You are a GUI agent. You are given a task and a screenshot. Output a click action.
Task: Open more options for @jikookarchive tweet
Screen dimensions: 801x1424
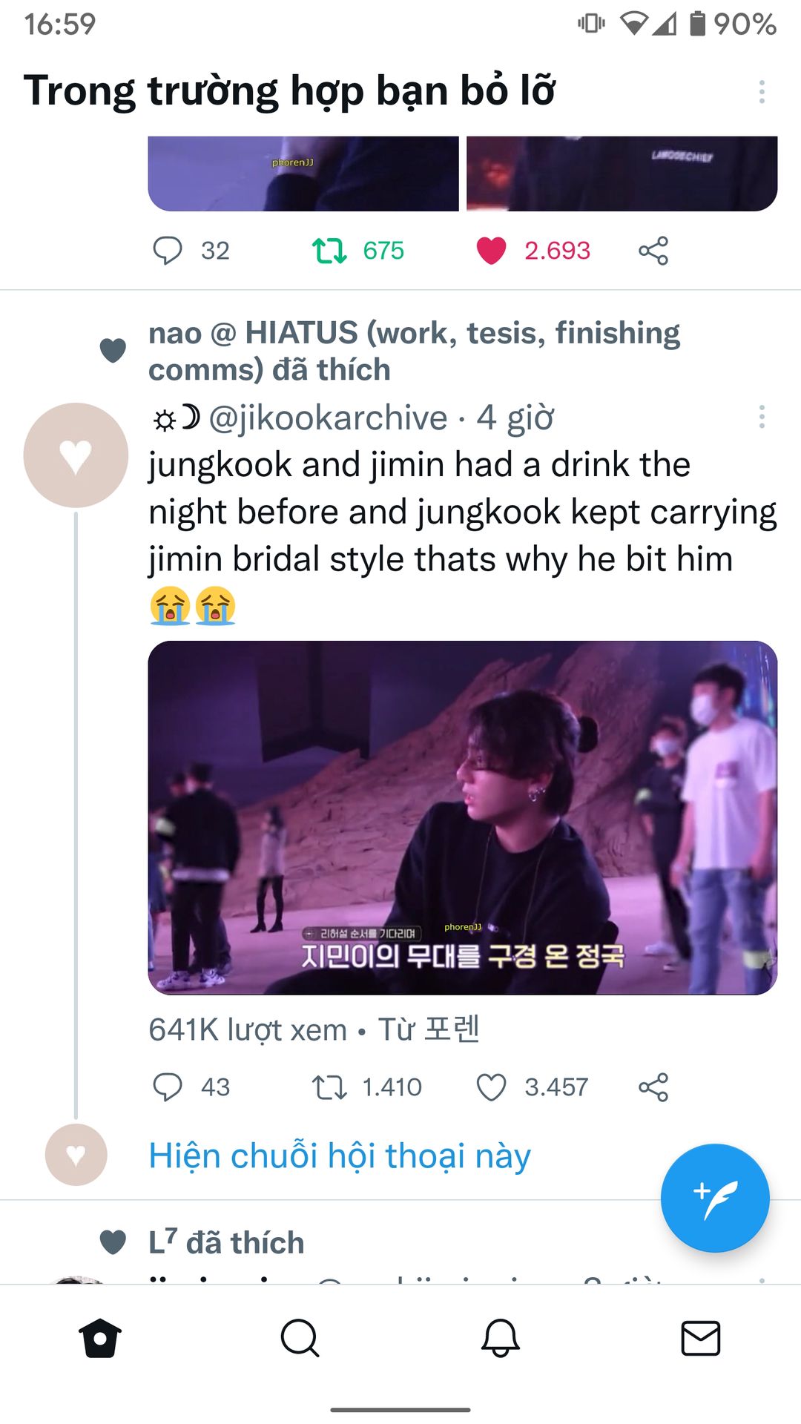click(x=762, y=417)
